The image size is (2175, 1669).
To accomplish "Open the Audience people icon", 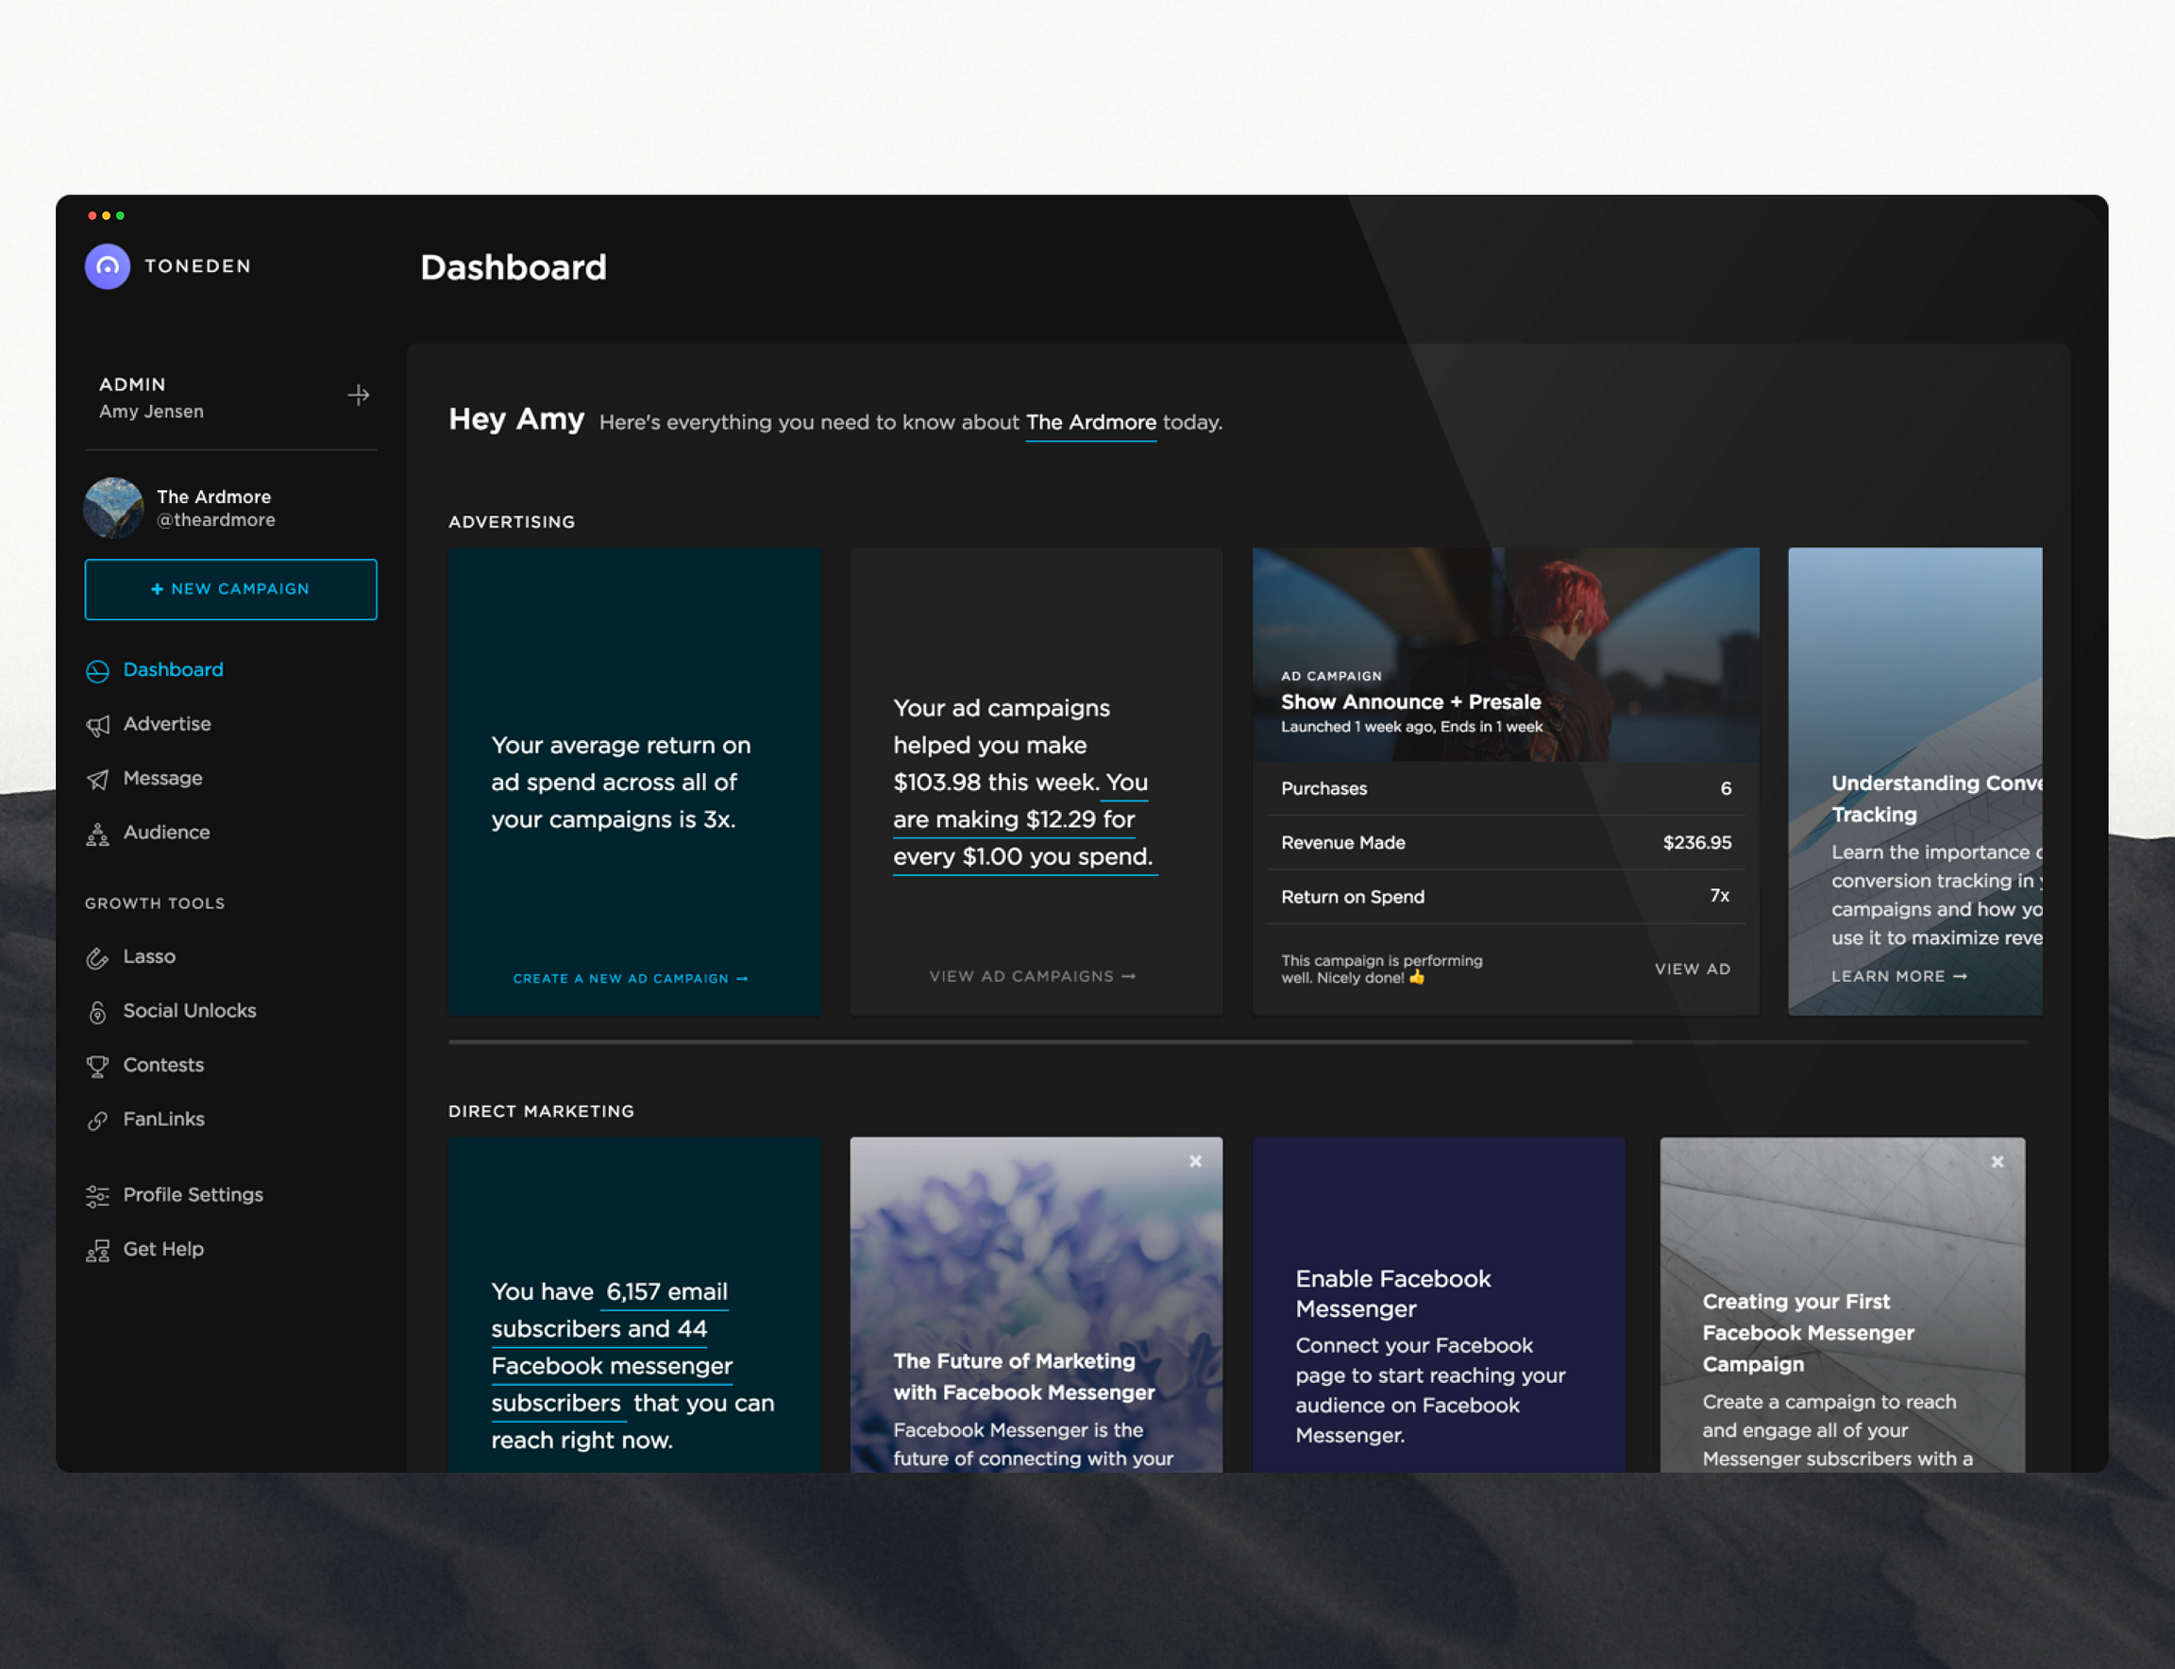I will click(97, 834).
